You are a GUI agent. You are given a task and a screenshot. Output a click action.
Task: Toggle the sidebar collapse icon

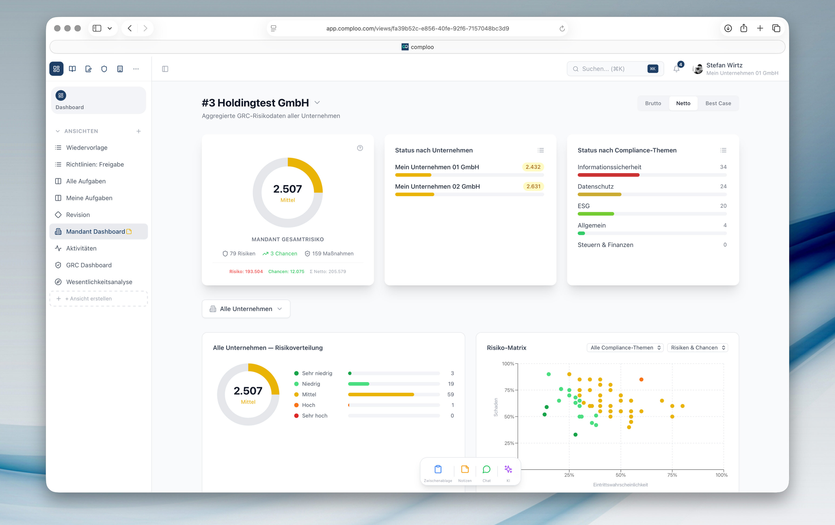pyautogui.click(x=165, y=69)
